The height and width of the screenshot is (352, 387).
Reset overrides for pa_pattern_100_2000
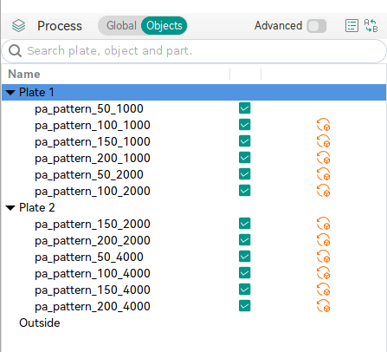[323, 191]
